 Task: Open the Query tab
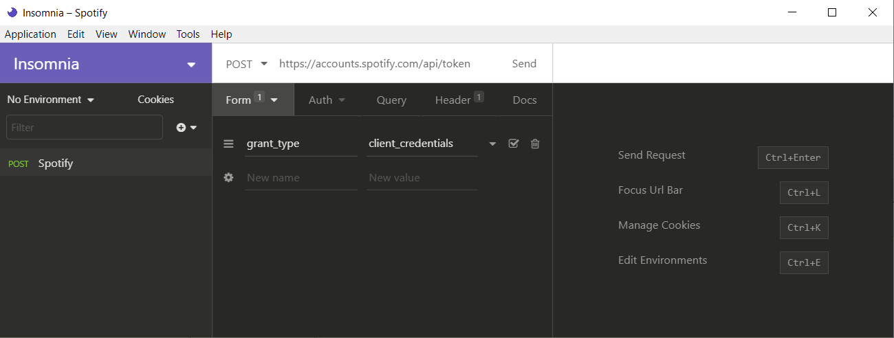click(391, 100)
